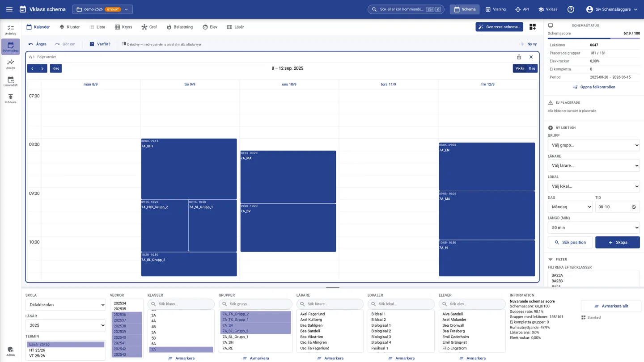This screenshot has width=644, height=362.
Task: Click Öppna felkontrollen link
Action: 593,87
